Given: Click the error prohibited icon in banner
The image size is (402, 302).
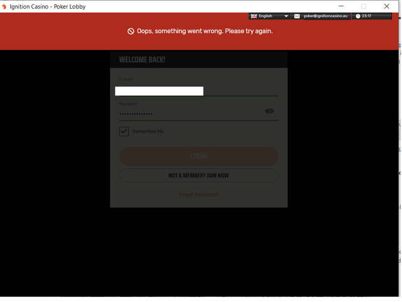Looking at the screenshot, I should (131, 31).
